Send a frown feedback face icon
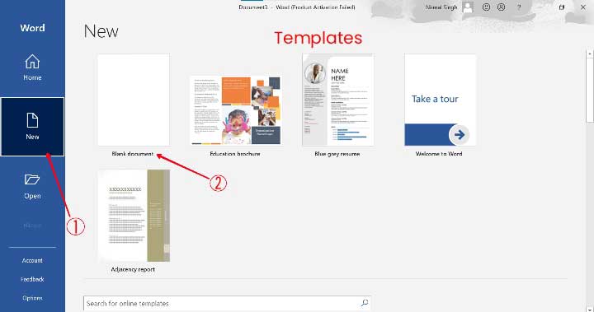Image resolution: width=594 pixels, height=312 pixels. [502, 7]
